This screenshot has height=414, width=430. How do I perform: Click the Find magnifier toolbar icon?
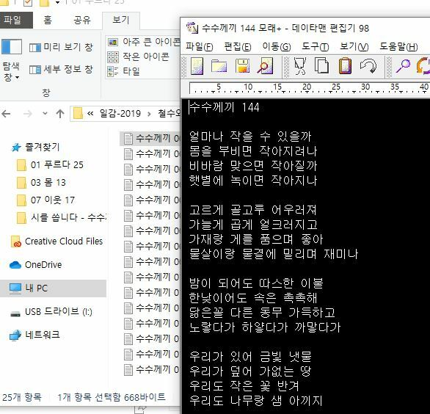click(403, 66)
